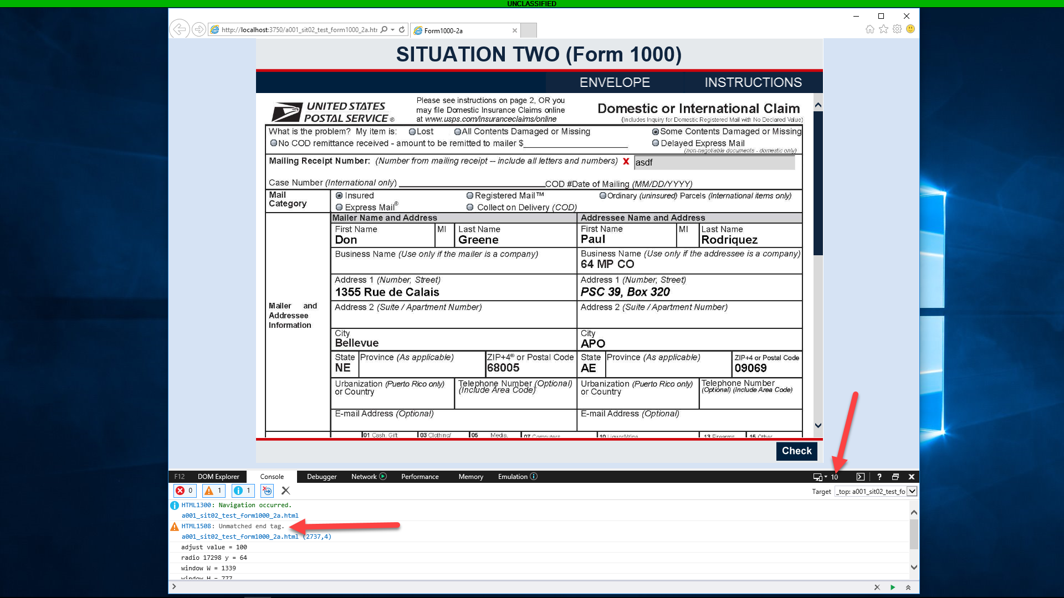Close the Form1000-2a browser tab
This screenshot has width=1064, height=598.
point(515,30)
